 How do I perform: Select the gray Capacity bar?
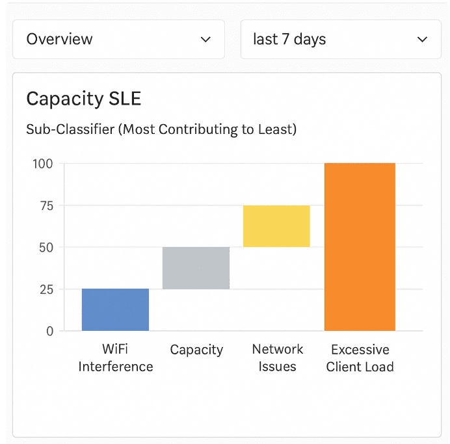[196, 268]
